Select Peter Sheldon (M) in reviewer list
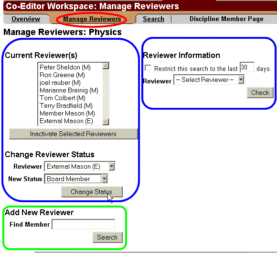 [x=65, y=68]
